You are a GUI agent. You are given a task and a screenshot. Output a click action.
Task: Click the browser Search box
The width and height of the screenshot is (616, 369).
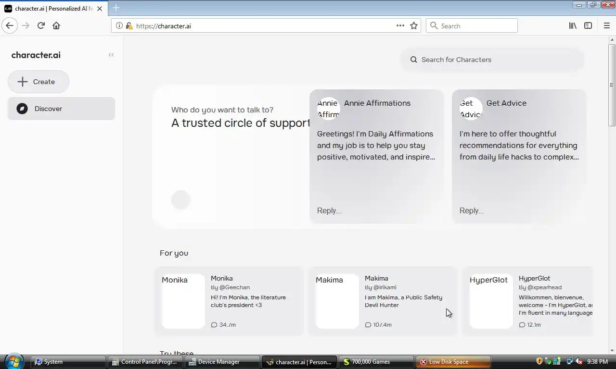coord(472,26)
